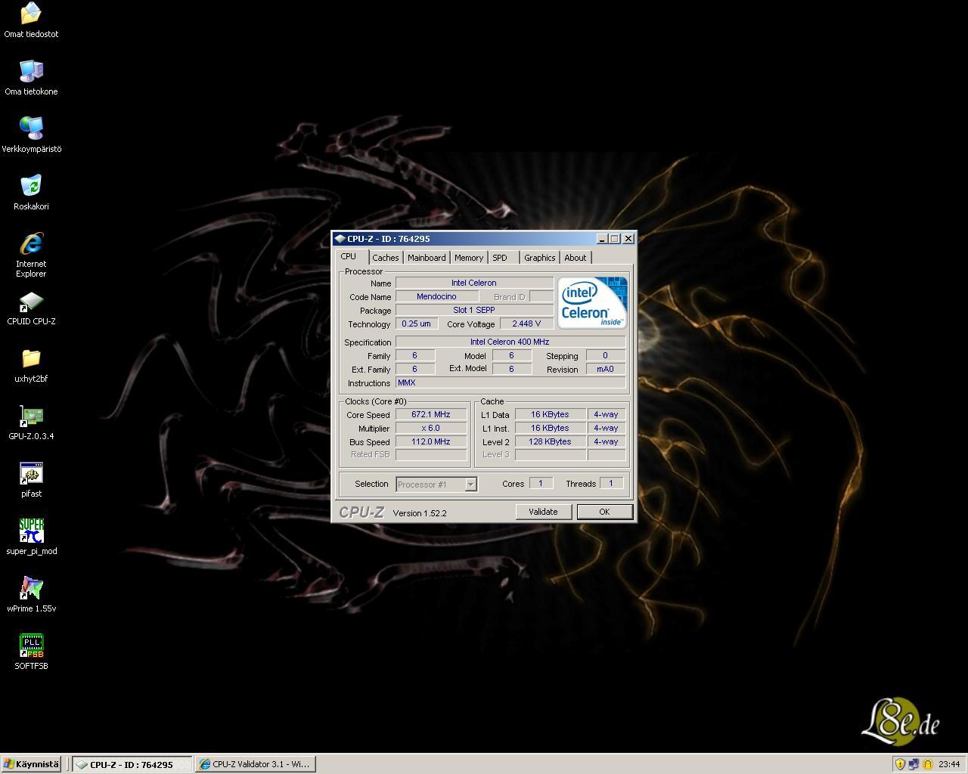Click Bus Speed value 112.0 MHz

431,441
